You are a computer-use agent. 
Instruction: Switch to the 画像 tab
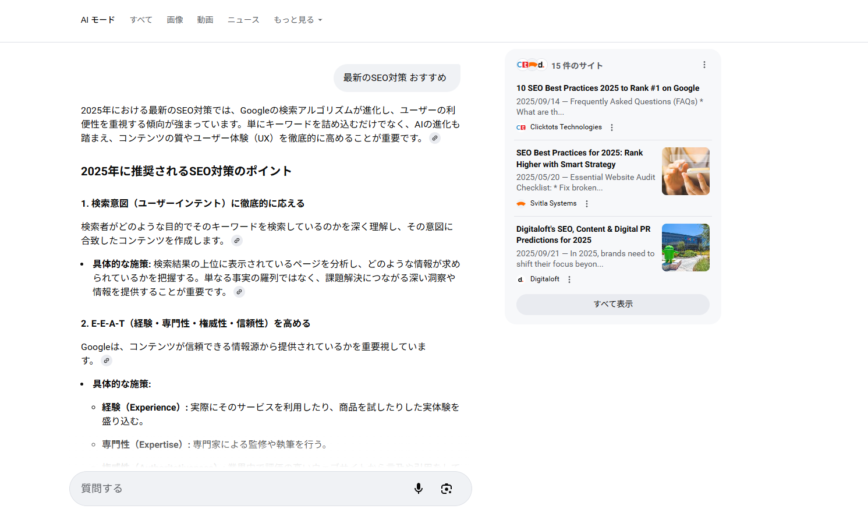coord(175,20)
